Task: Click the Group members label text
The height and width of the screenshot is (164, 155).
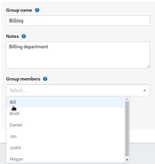Action: point(23,79)
